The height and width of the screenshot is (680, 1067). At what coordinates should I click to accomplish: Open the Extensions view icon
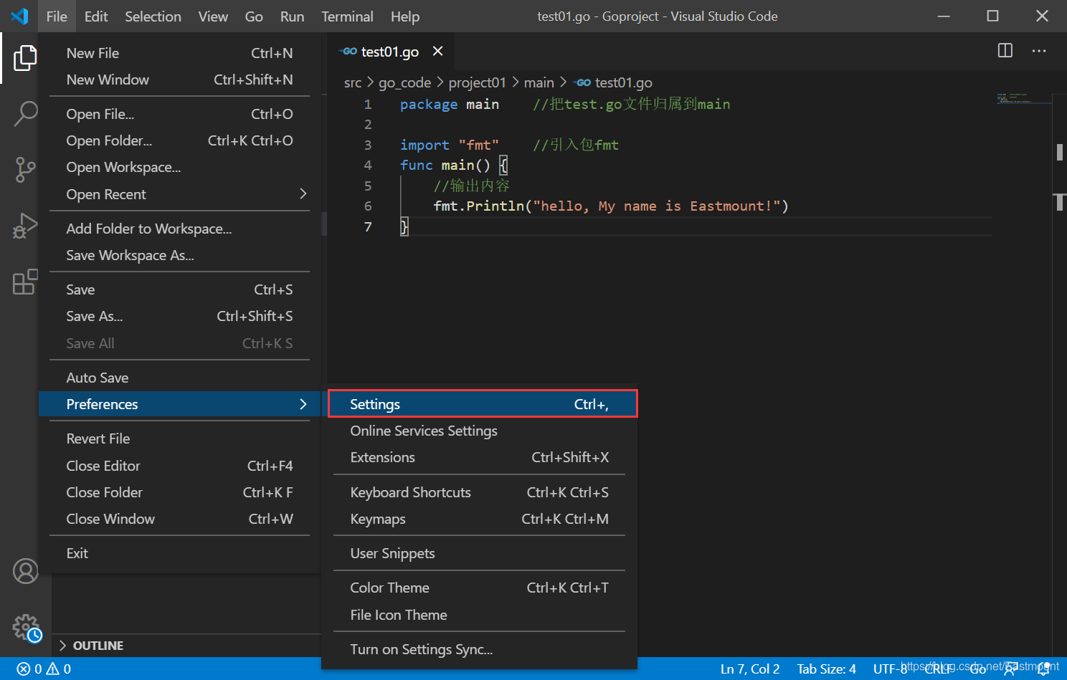(x=25, y=282)
